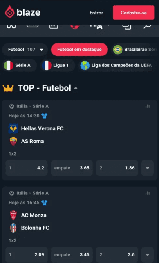
Task: Click the blue jersey icon beside 14:30
Action: 45,116
